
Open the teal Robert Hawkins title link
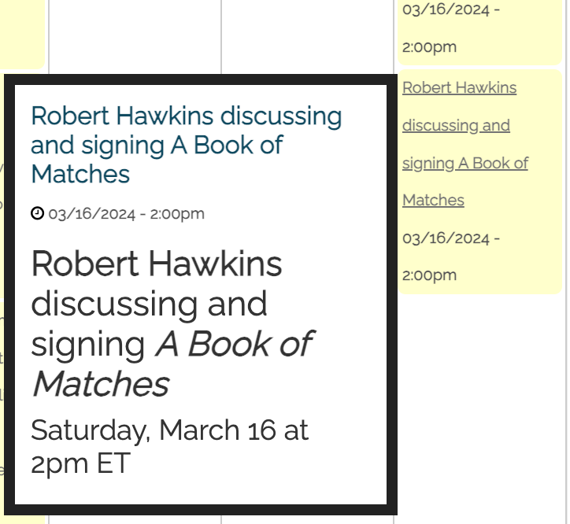[x=186, y=145]
